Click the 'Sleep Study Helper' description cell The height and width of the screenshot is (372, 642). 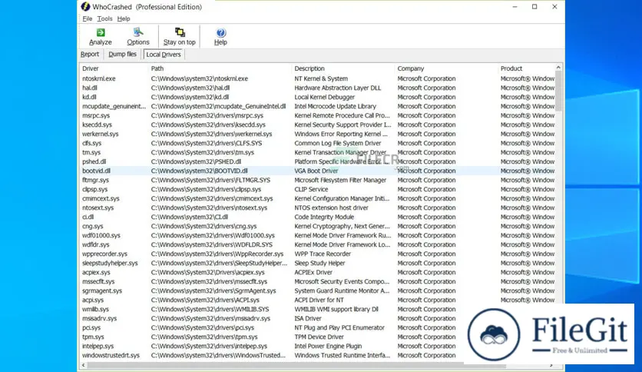click(x=319, y=263)
